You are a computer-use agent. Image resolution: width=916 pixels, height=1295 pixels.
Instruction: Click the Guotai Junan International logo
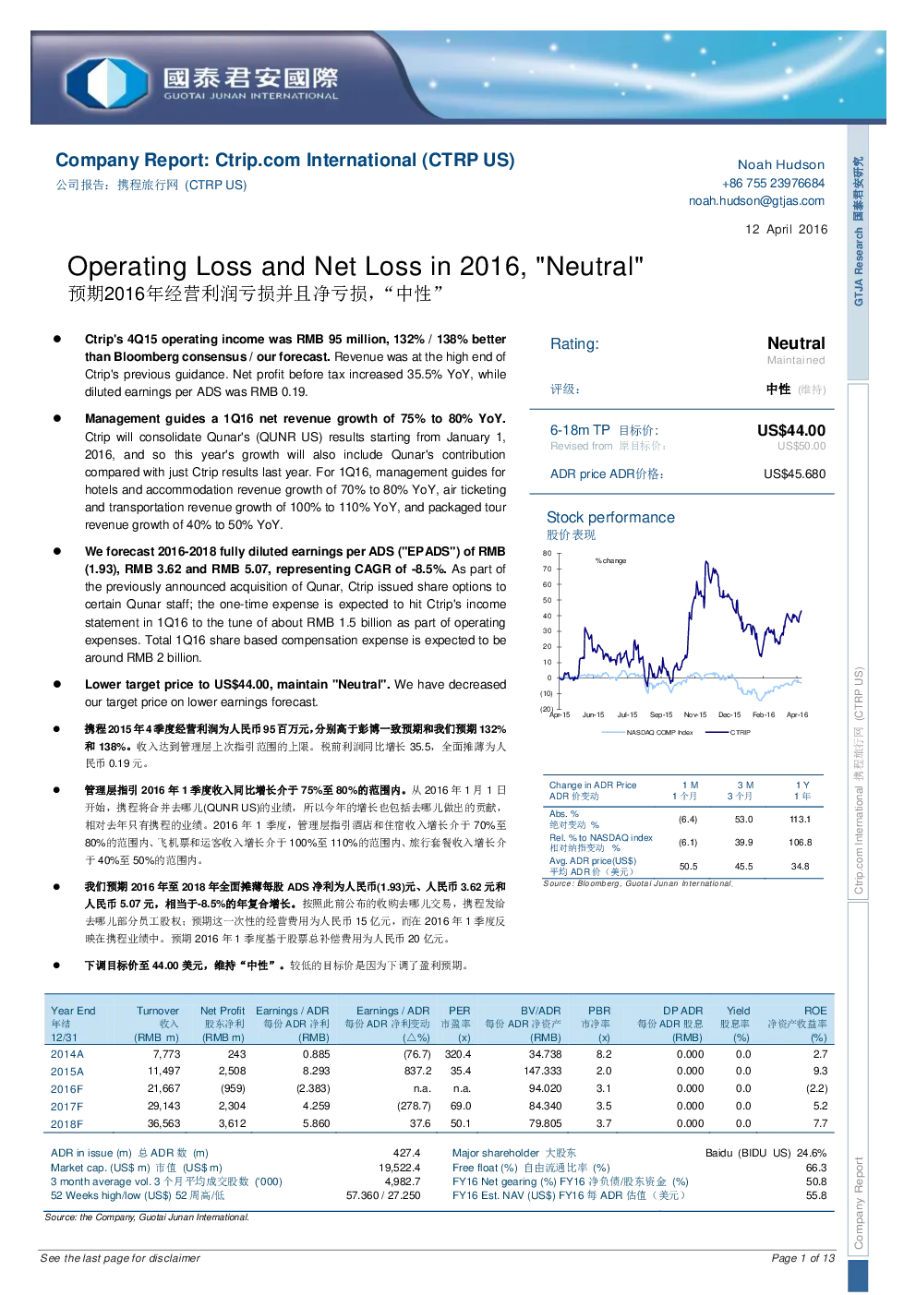tap(201, 81)
